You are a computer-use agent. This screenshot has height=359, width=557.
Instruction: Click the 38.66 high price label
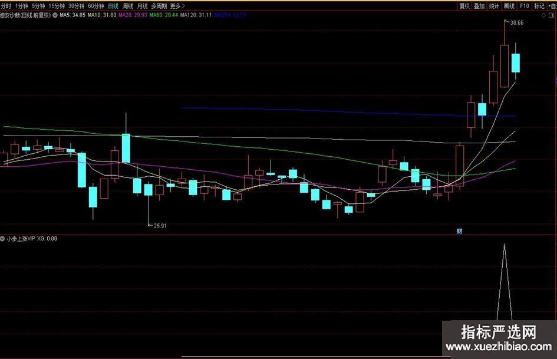(517, 23)
